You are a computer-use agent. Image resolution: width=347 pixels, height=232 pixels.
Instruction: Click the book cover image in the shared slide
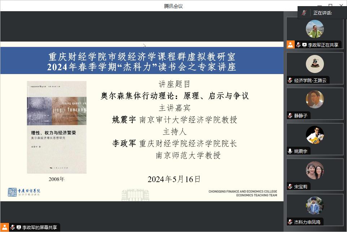(57, 127)
